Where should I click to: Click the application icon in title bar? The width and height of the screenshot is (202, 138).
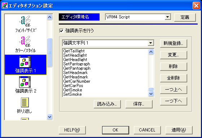pos(5,5)
